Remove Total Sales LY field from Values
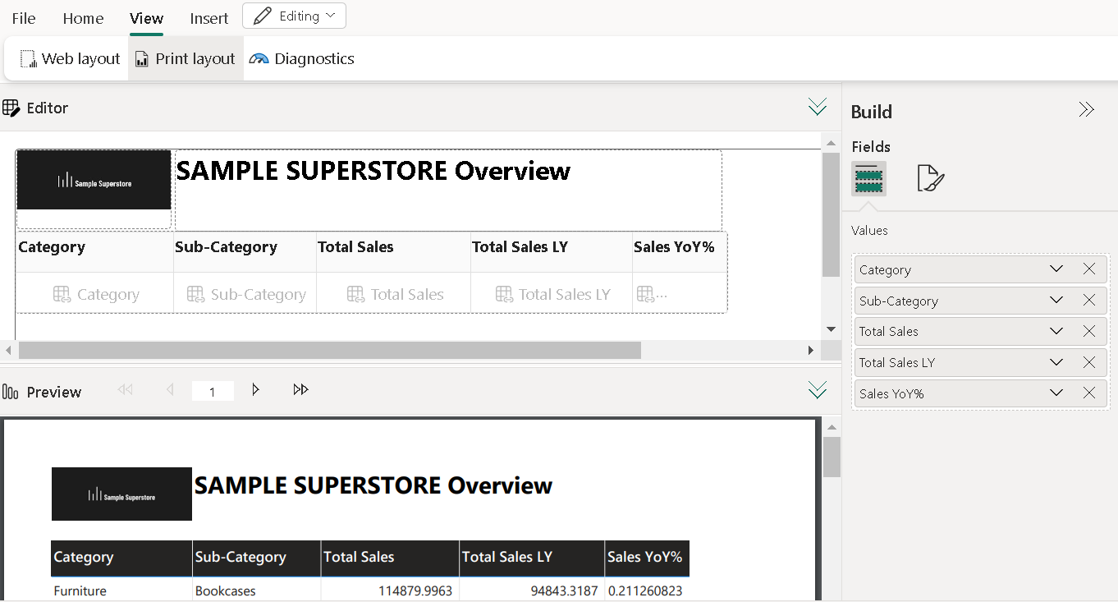 [x=1088, y=362]
